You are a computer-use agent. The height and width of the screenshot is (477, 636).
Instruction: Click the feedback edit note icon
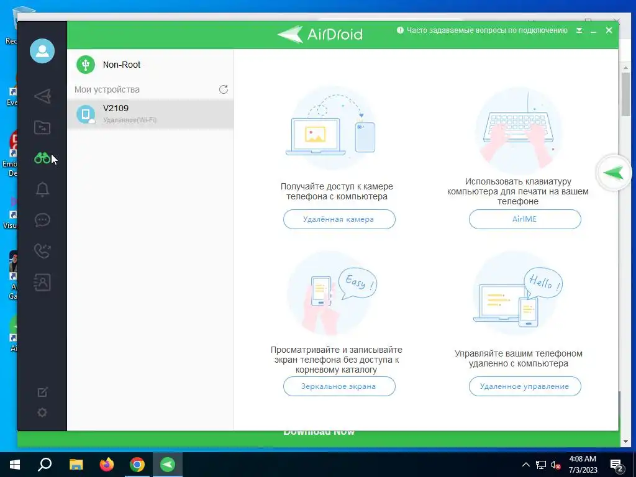[42, 392]
